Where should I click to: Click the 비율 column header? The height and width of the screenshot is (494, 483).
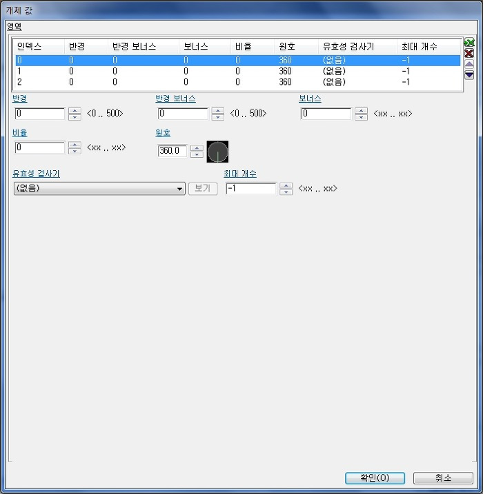point(253,47)
